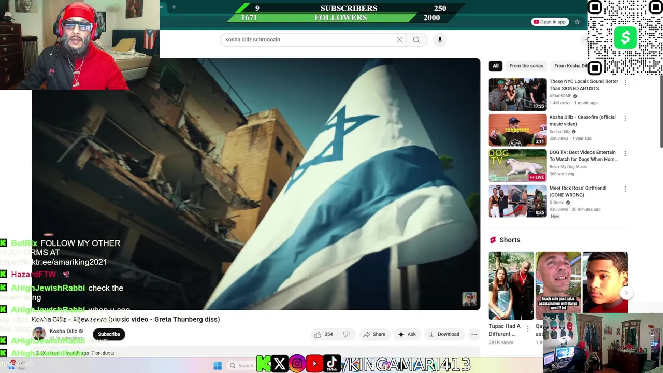Screen dimensions: 663x373
Task: Subscribe to Kosha Dillz channel
Action: coord(109,334)
